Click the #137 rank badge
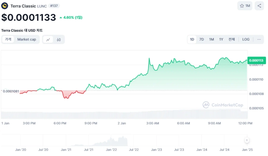 click(x=53, y=6)
